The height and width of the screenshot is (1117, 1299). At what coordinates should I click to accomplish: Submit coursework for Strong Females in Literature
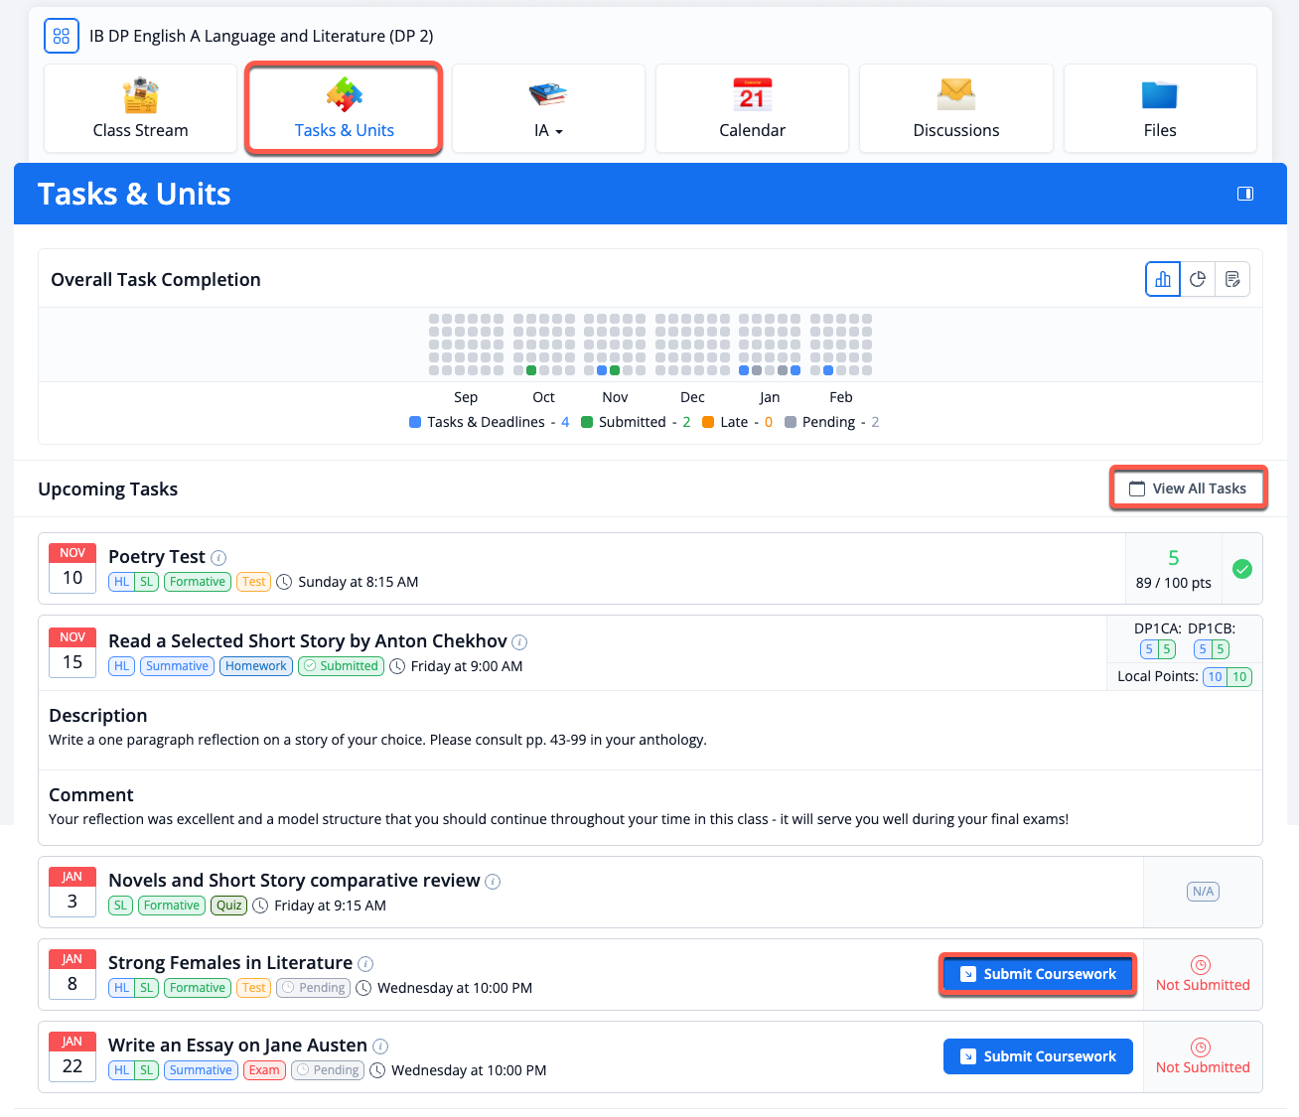[x=1038, y=974]
